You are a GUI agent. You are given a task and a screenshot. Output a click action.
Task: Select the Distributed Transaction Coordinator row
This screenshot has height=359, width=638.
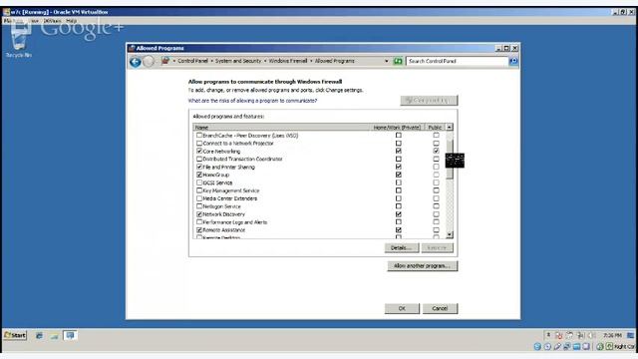[x=319, y=160]
